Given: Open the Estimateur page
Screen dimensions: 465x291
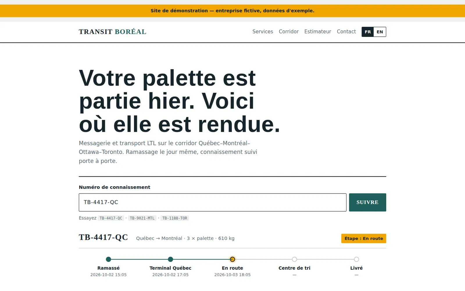Looking at the screenshot, I should [318, 32].
